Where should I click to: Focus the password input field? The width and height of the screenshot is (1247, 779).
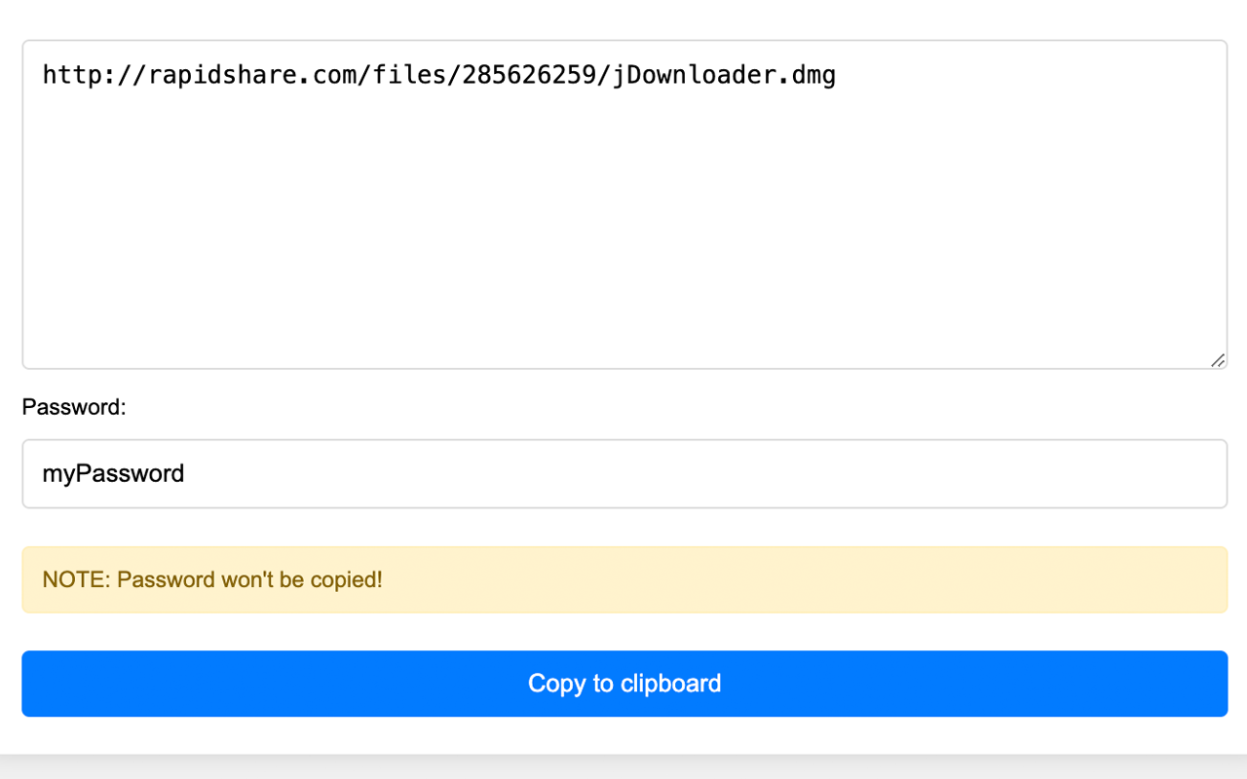click(623, 473)
